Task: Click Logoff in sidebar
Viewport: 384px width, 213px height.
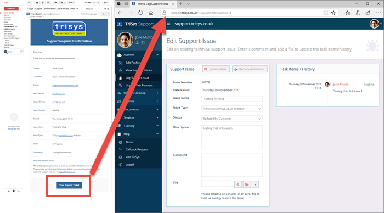Action: (x=129, y=165)
